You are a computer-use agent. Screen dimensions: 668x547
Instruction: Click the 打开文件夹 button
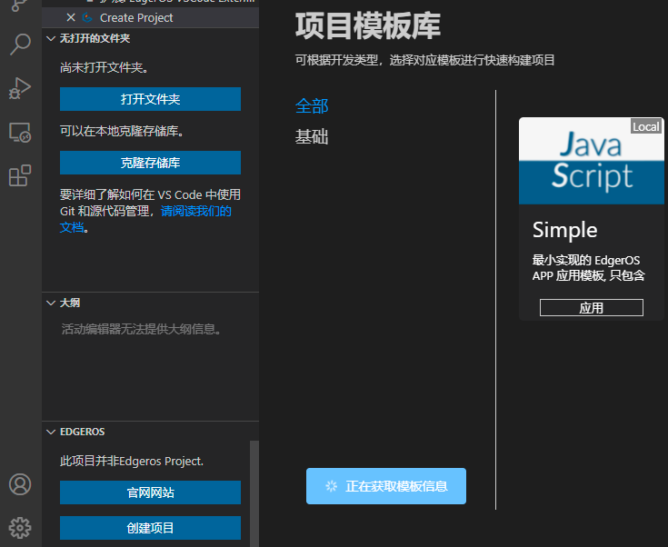pyautogui.click(x=150, y=99)
